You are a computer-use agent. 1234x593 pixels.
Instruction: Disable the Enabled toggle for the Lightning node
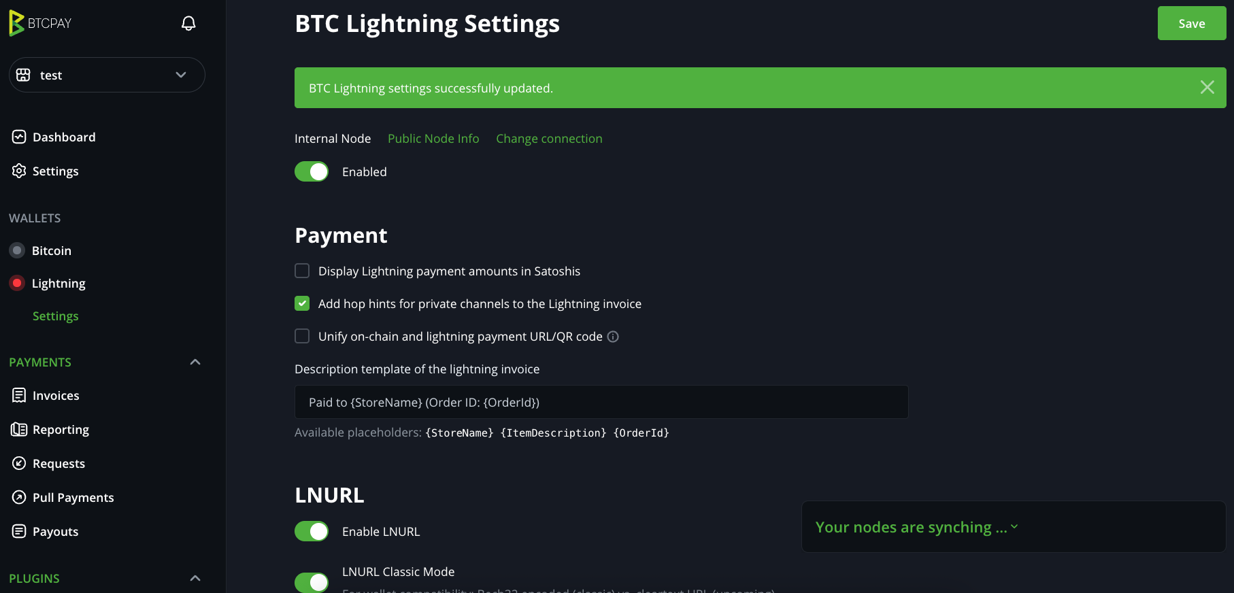(311, 171)
